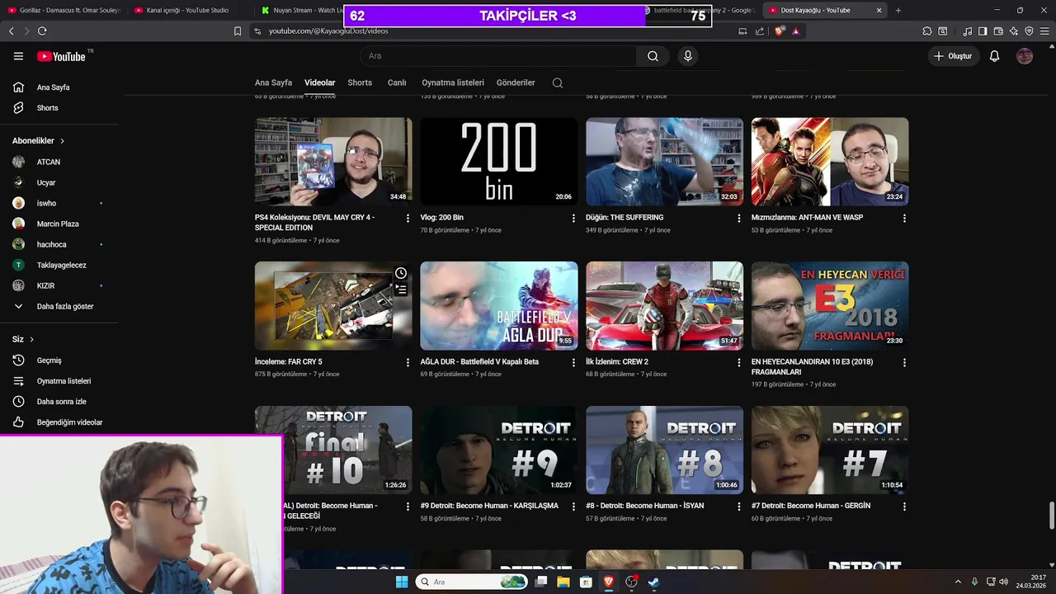Switch to Ana Sayfa channel tab
Image resolution: width=1056 pixels, height=594 pixels.
273,82
